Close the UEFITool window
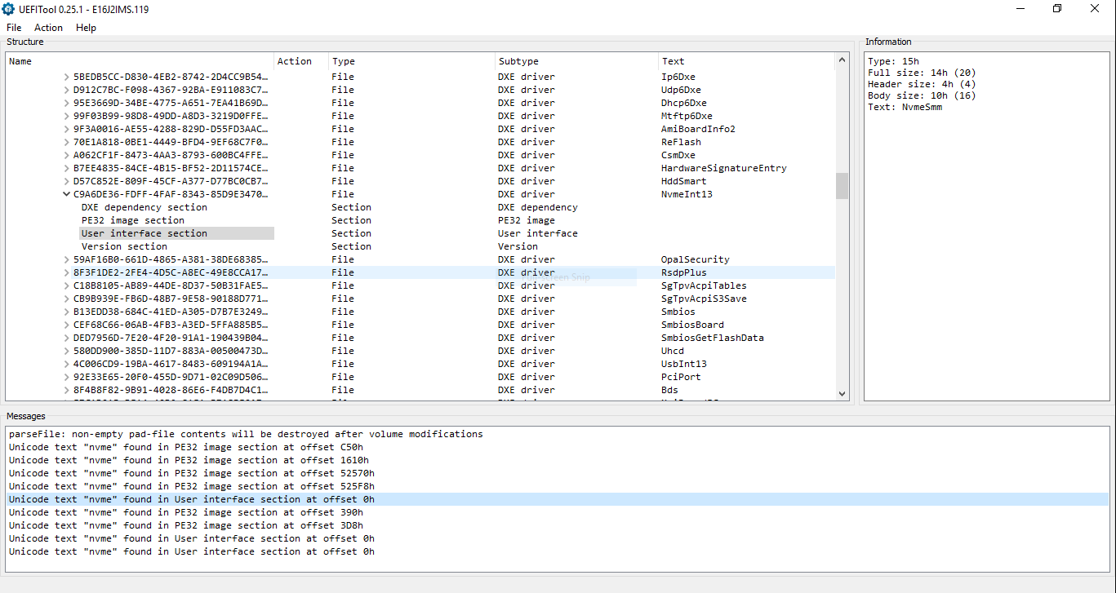Screen dimensions: 1116x593 click(x=1095, y=9)
